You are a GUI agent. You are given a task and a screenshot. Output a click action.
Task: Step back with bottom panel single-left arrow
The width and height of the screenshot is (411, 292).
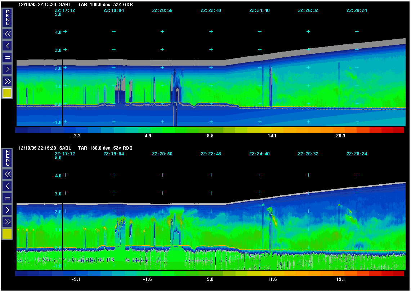click(x=7, y=186)
